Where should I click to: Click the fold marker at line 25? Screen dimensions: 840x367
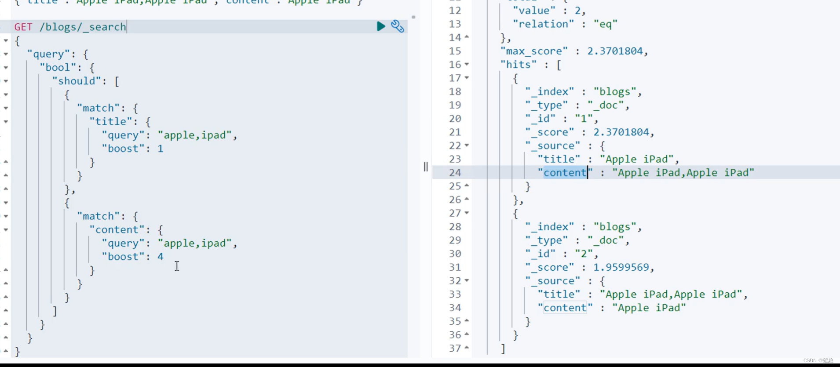click(x=467, y=186)
